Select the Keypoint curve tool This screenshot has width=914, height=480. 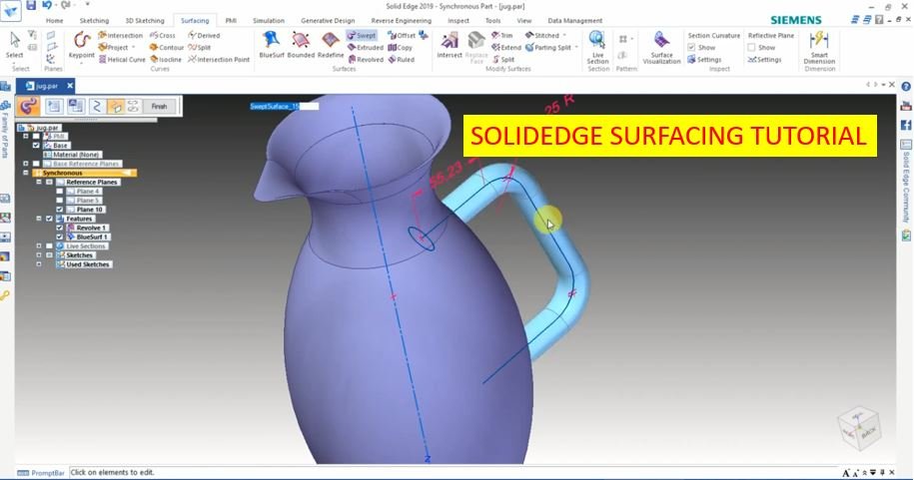pos(81,44)
